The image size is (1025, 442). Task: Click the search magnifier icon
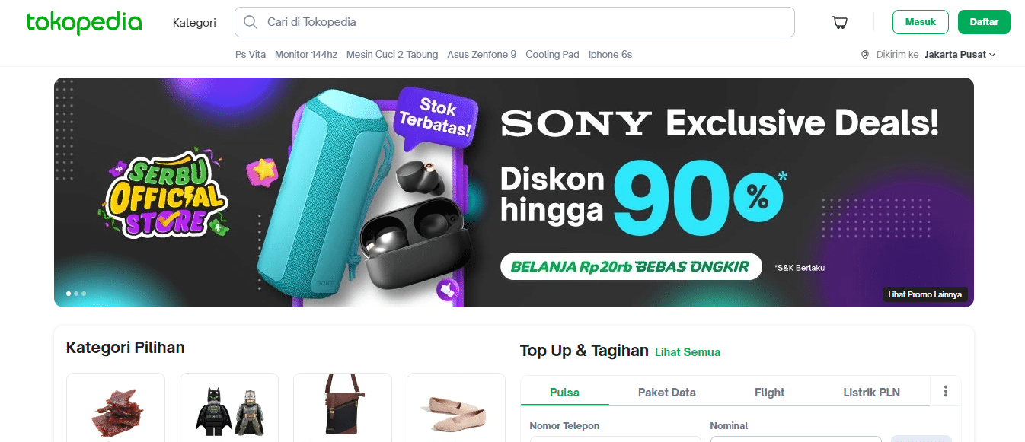point(250,22)
